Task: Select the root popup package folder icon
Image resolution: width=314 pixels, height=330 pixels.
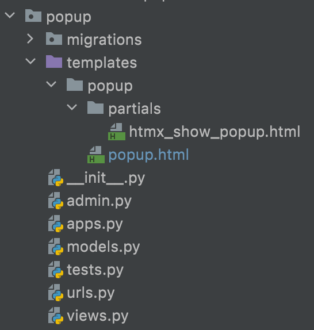Action: (x=33, y=16)
